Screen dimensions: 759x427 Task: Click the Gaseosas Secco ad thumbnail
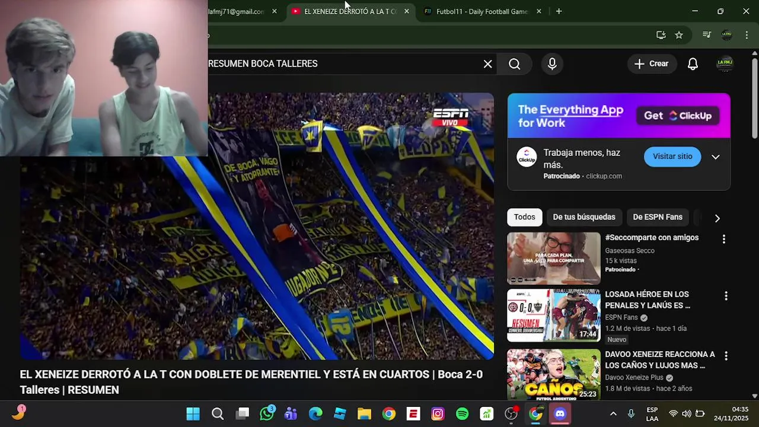pyautogui.click(x=554, y=259)
